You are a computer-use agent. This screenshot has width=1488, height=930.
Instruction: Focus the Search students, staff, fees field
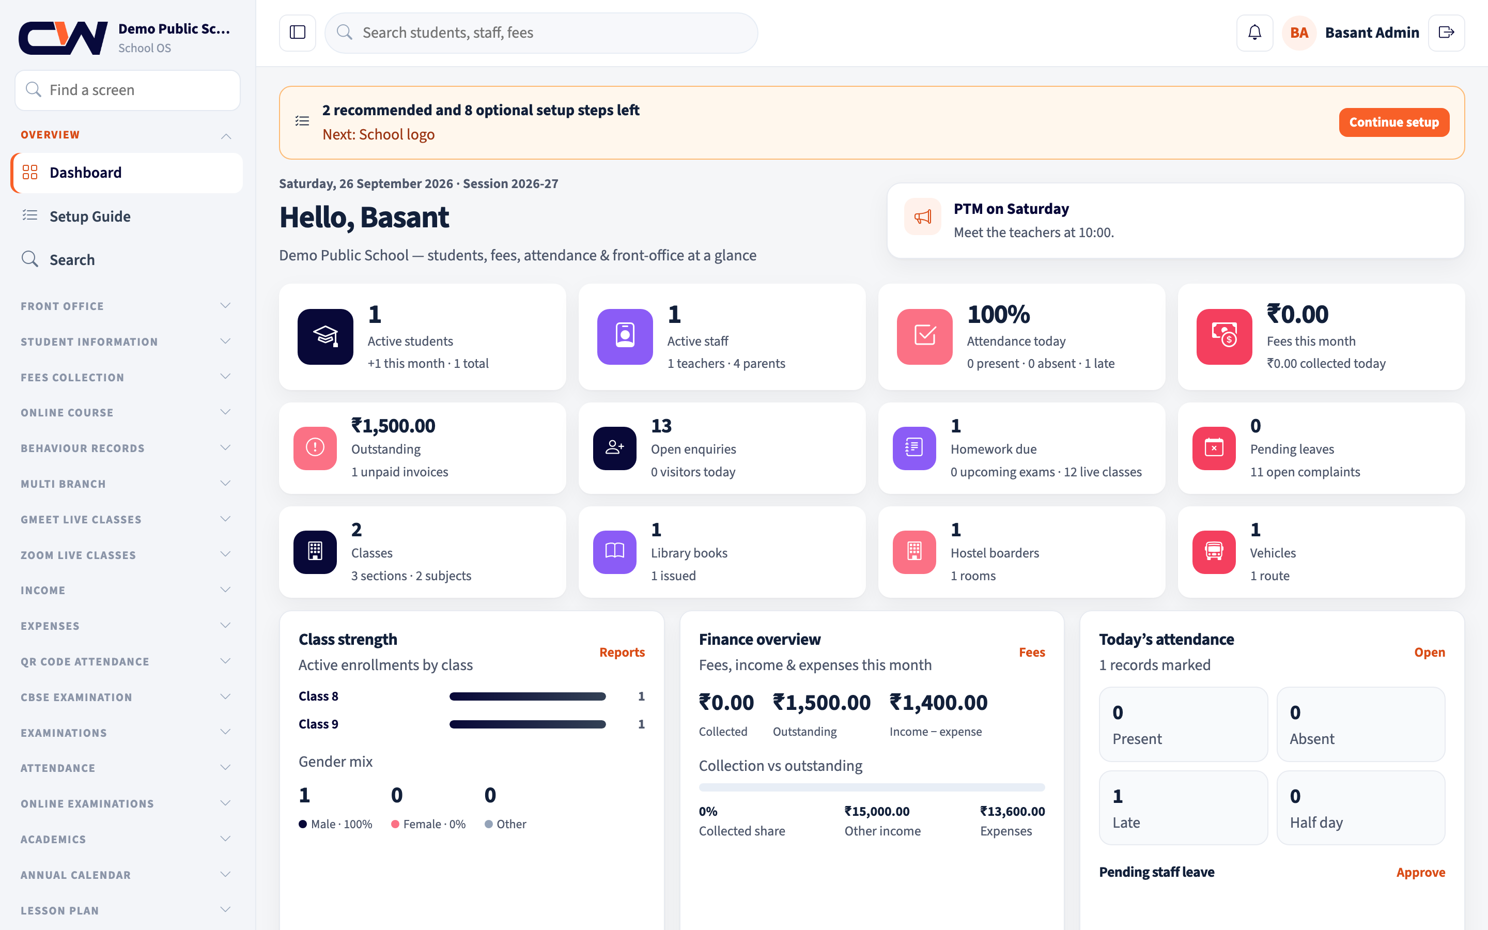pyautogui.click(x=541, y=33)
